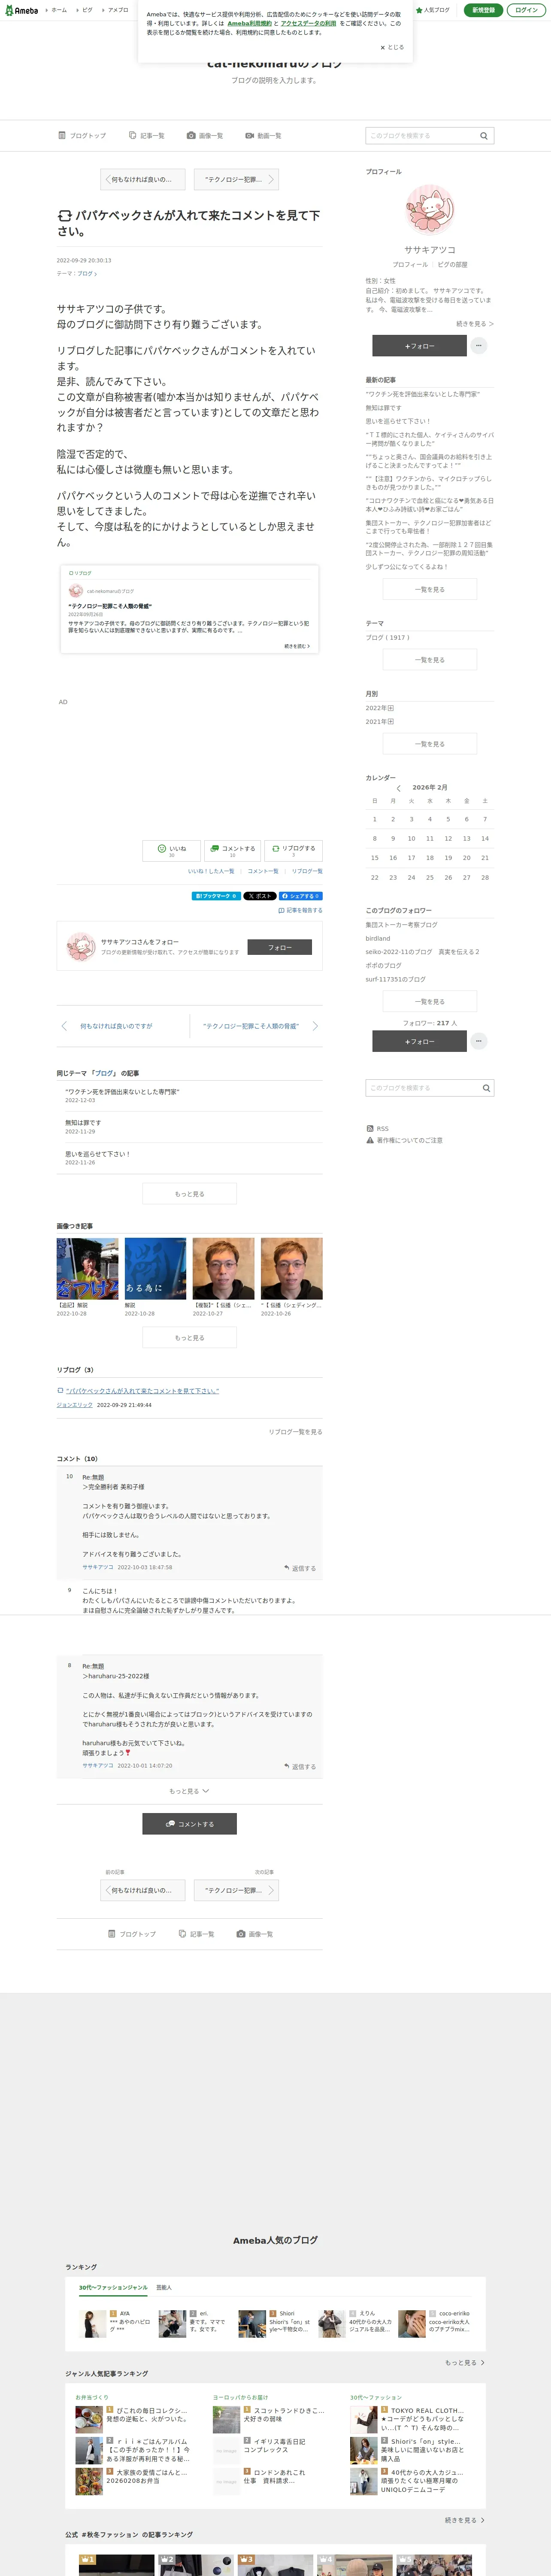Select the 芸能人 ranking tab

tap(164, 2287)
